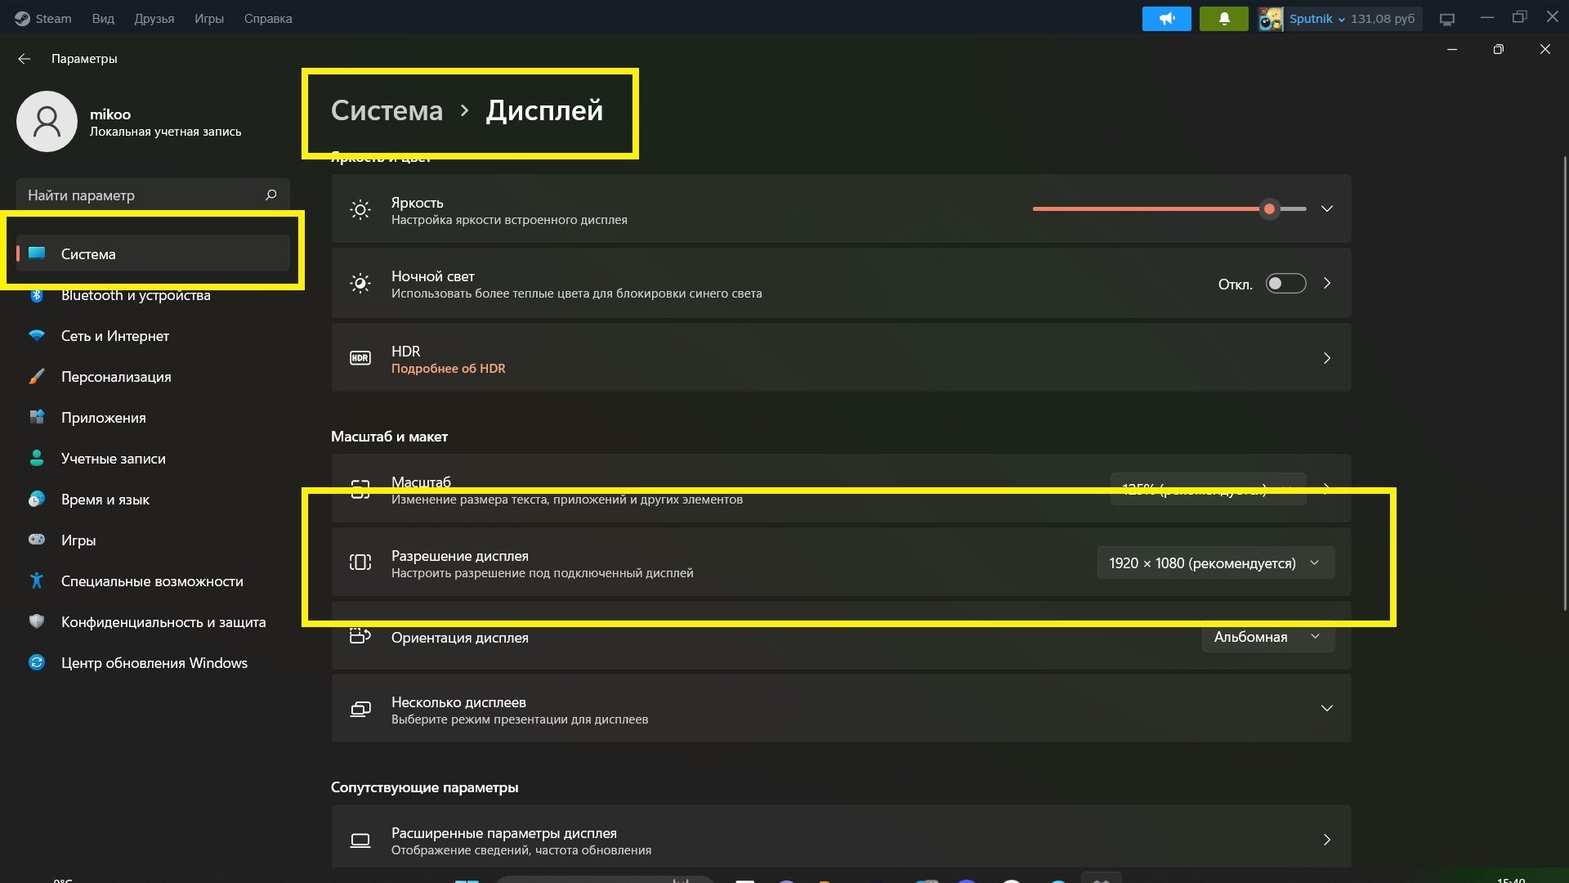
Task: Click the 131,08 руб wallet balance
Action: point(1383,19)
